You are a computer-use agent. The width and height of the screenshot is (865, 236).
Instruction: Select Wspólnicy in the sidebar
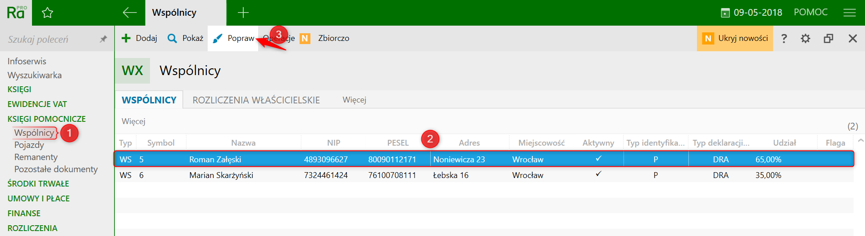[x=34, y=133]
